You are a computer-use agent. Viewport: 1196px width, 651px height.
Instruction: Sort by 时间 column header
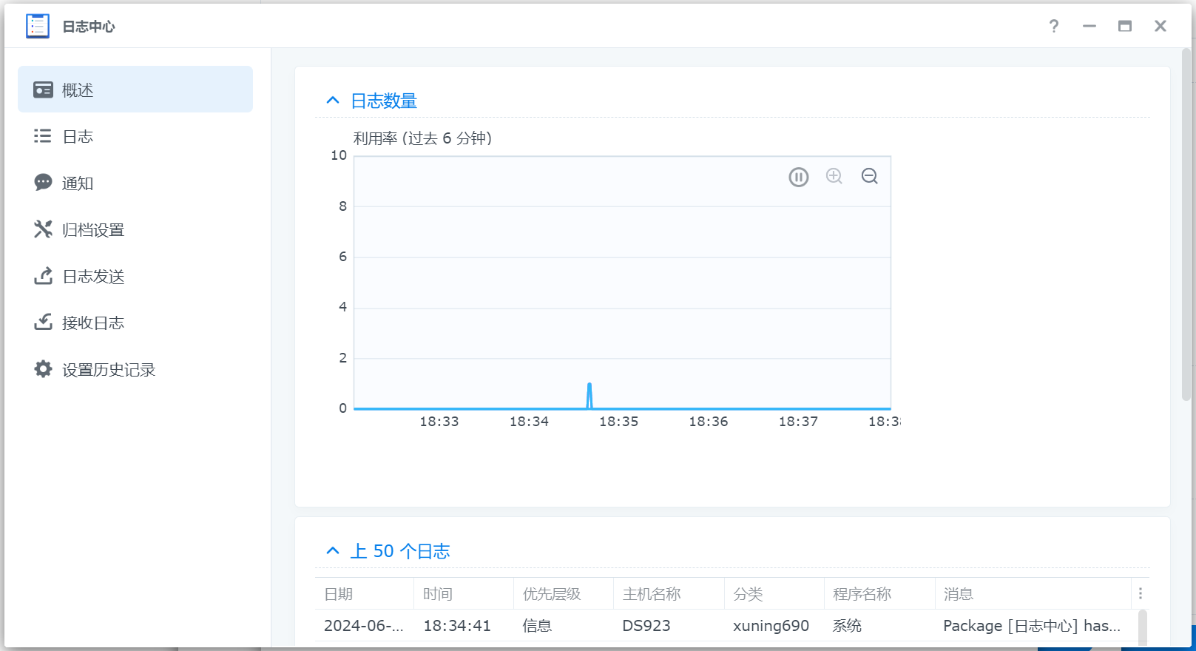(x=464, y=594)
